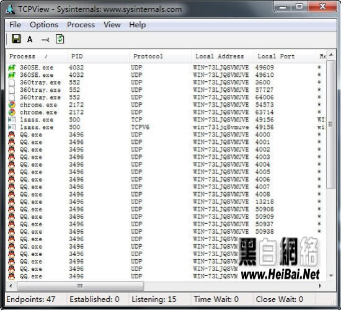This screenshot has height=310, width=341.
Task: Click the horizontal scrollbar thumb
Action: pyautogui.click(x=80, y=286)
